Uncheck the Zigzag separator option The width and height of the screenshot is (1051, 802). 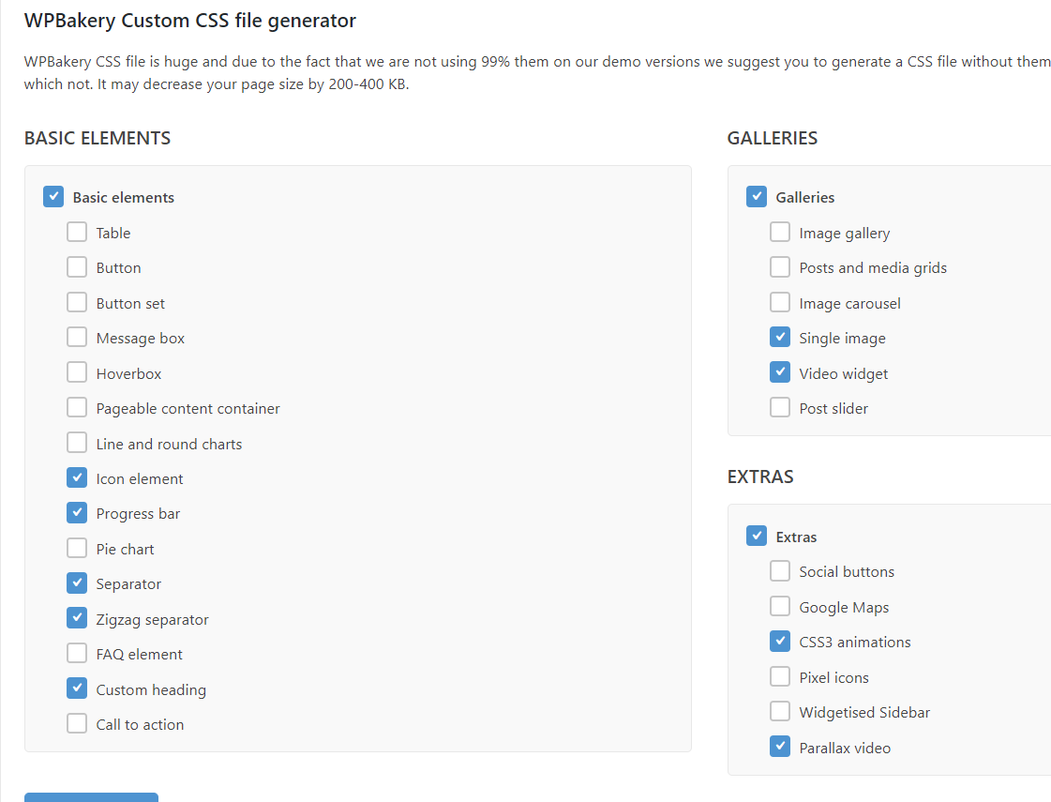(x=77, y=619)
